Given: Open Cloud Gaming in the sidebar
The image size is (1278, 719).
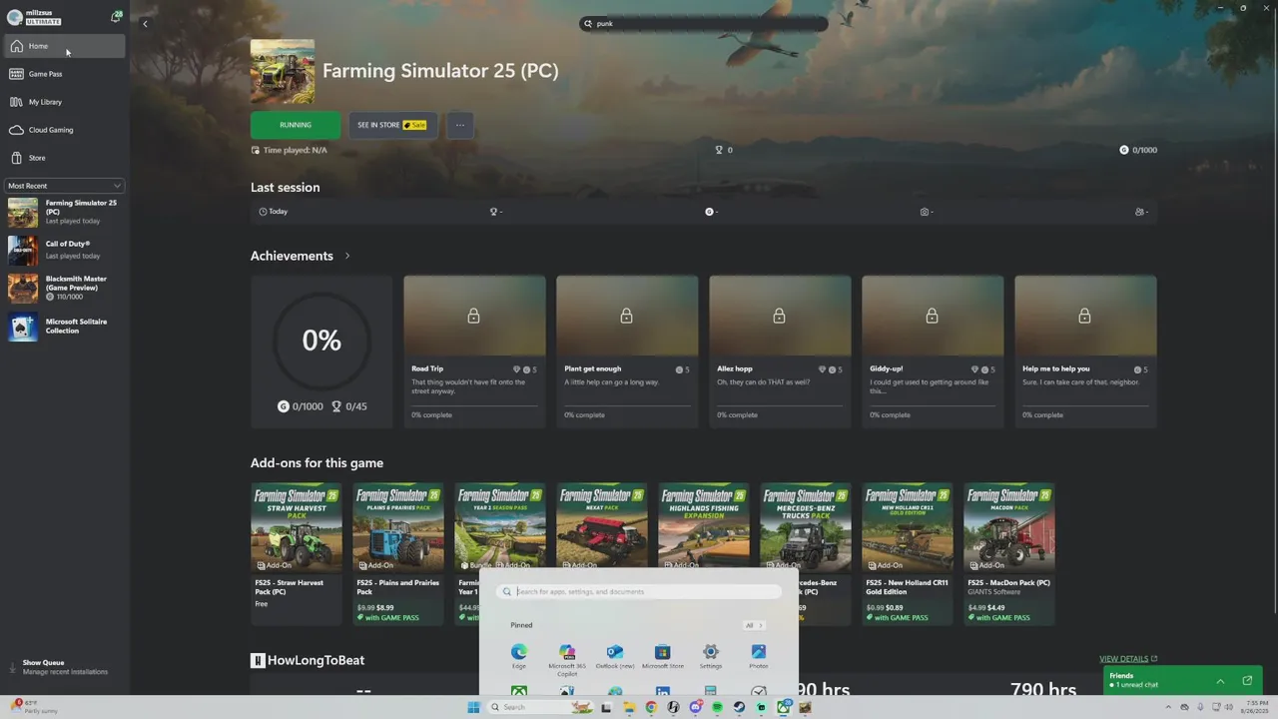Looking at the screenshot, I should (65, 130).
